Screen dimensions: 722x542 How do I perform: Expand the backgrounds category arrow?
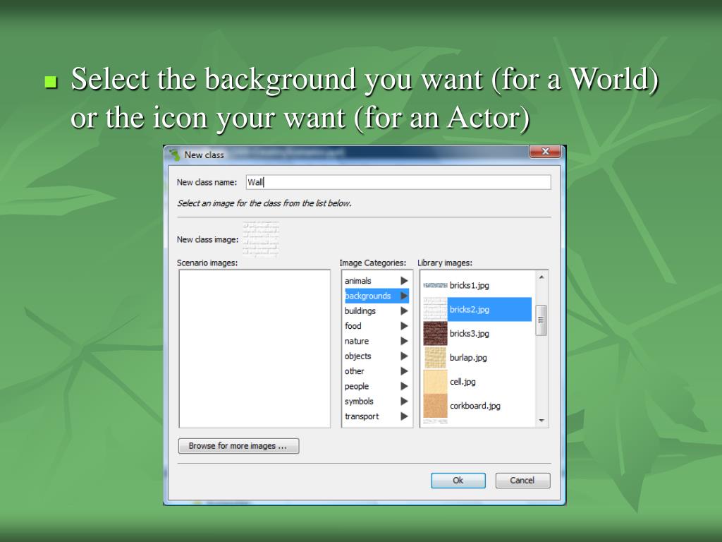(x=404, y=296)
